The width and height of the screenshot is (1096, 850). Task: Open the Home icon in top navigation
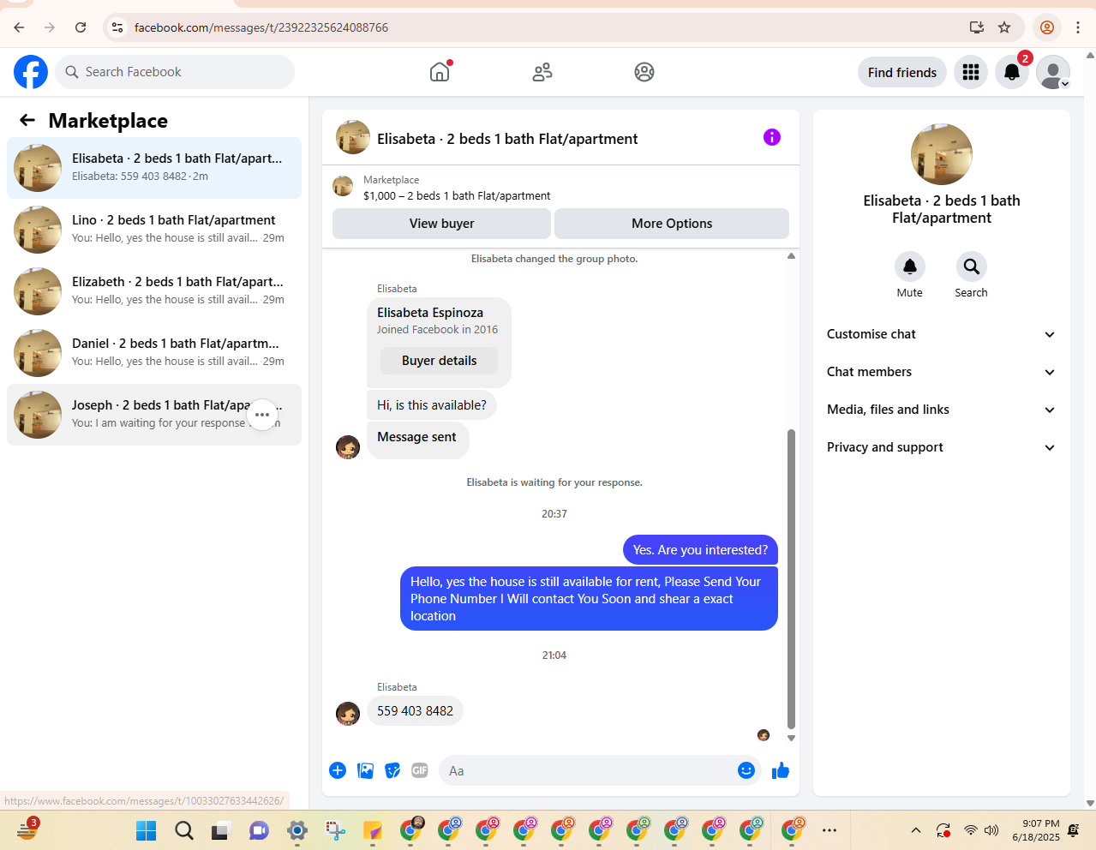pos(440,72)
